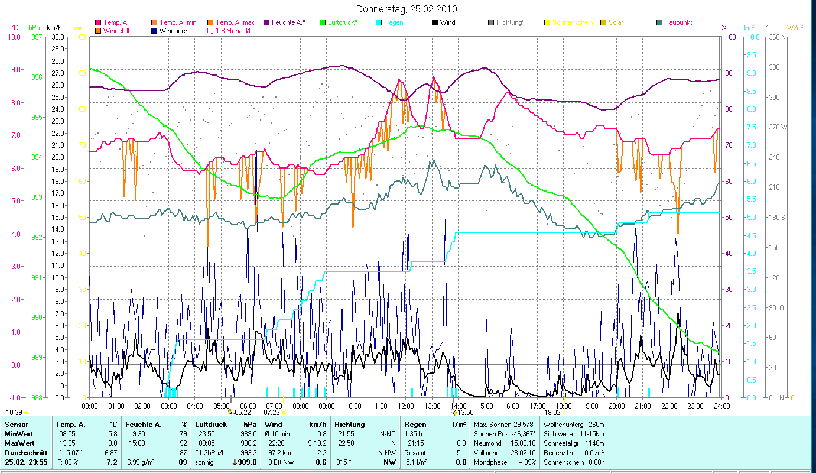Click the yellow Sonnenschein legend icon
This screenshot has height=473, width=816.
click(x=547, y=23)
